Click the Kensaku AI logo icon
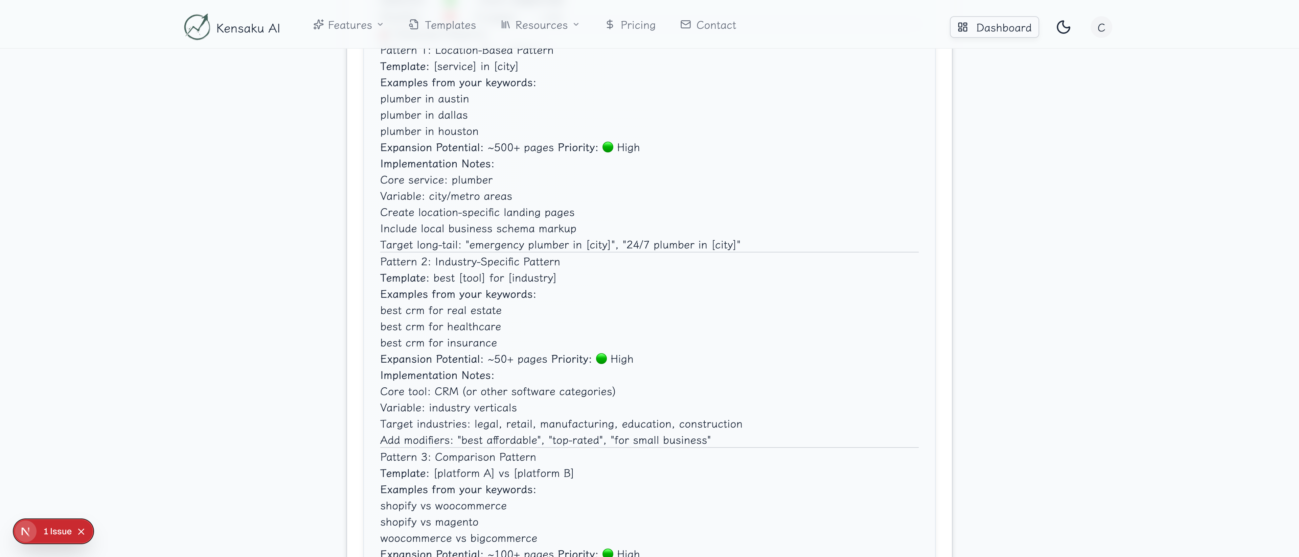1299x557 pixels. [197, 27]
